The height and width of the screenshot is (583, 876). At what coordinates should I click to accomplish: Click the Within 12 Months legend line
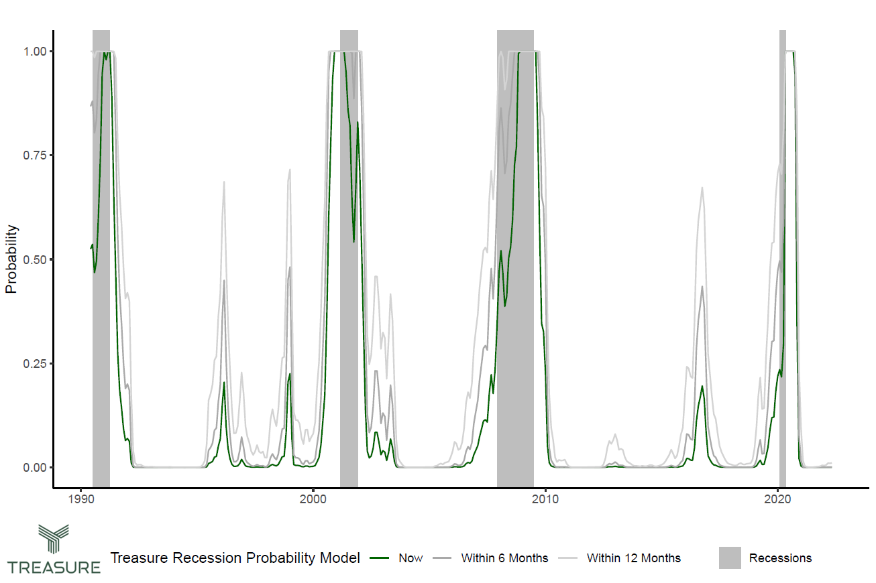point(567,558)
